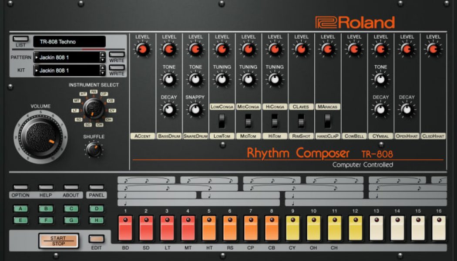The height and width of the screenshot is (261, 457).
Task: Click the PATTERN up arrow stepper
Action: (x=101, y=54)
